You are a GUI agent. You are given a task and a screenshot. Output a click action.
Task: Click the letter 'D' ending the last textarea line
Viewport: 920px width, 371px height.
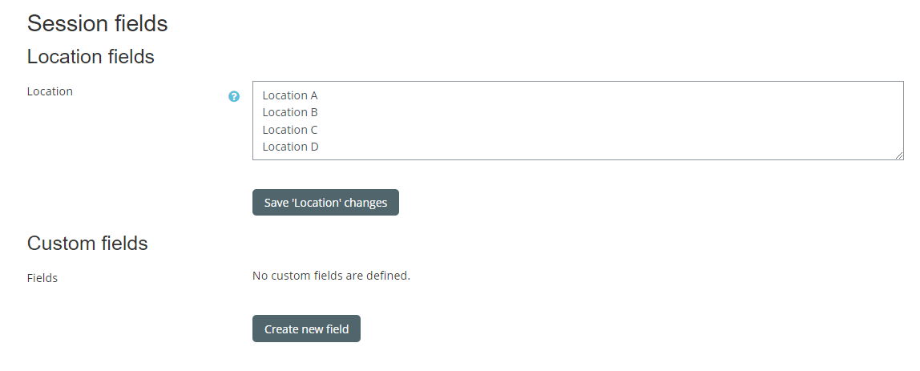point(315,147)
